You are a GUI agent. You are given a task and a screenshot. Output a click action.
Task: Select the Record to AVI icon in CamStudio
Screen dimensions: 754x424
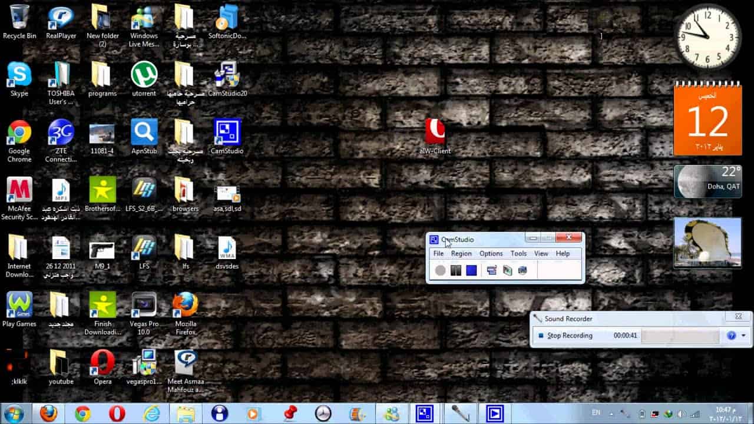(x=507, y=270)
